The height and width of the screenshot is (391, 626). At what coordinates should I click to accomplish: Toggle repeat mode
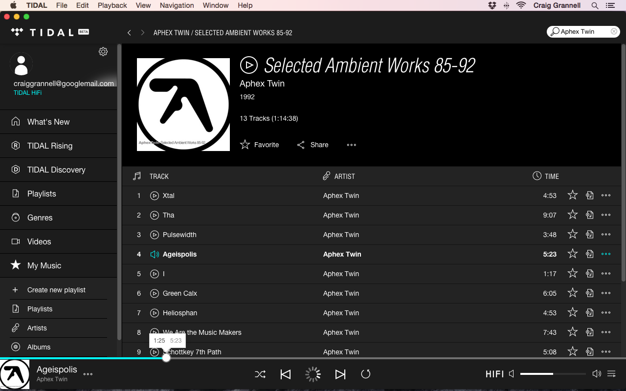(366, 374)
